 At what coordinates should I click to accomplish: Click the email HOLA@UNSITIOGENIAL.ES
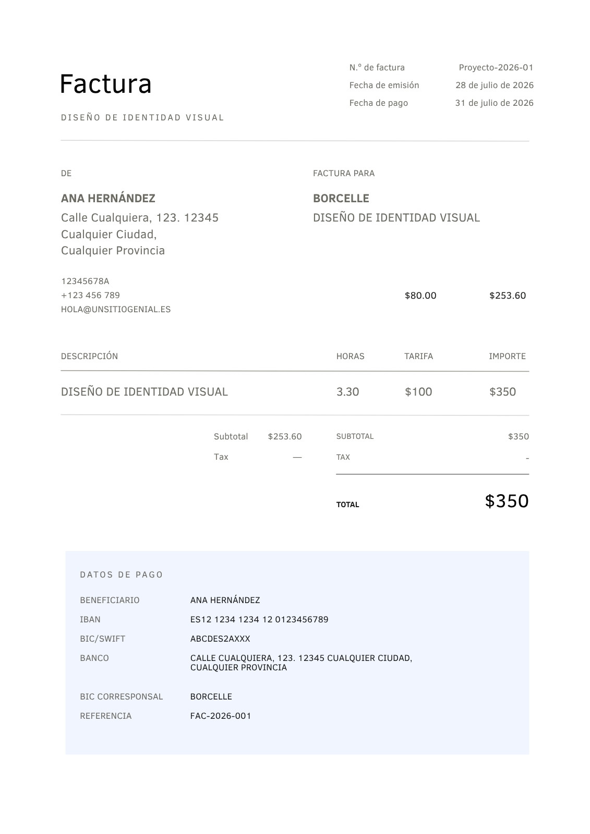pyautogui.click(x=116, y=309)
